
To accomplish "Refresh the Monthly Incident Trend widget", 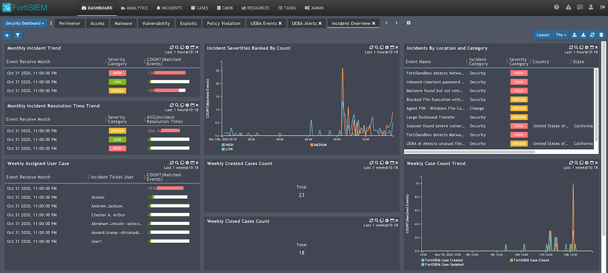I will click(x=172, y=47).
